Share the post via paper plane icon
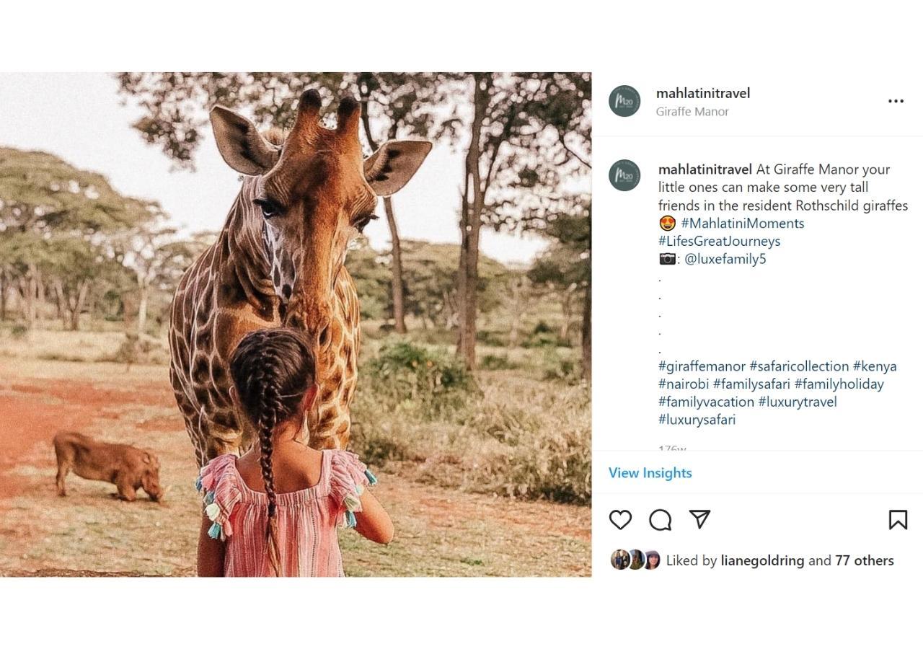 (699, 519)
